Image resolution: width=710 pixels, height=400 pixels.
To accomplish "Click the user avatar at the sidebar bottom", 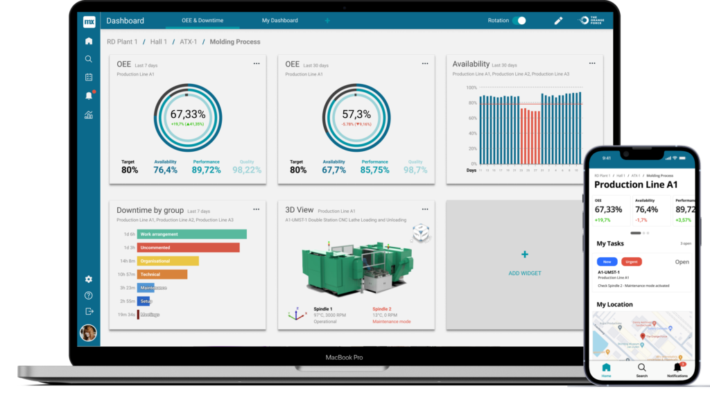I will point(87,331).
